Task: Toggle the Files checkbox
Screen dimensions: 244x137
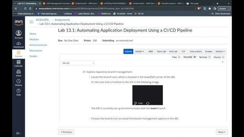Action: (179, 57)
